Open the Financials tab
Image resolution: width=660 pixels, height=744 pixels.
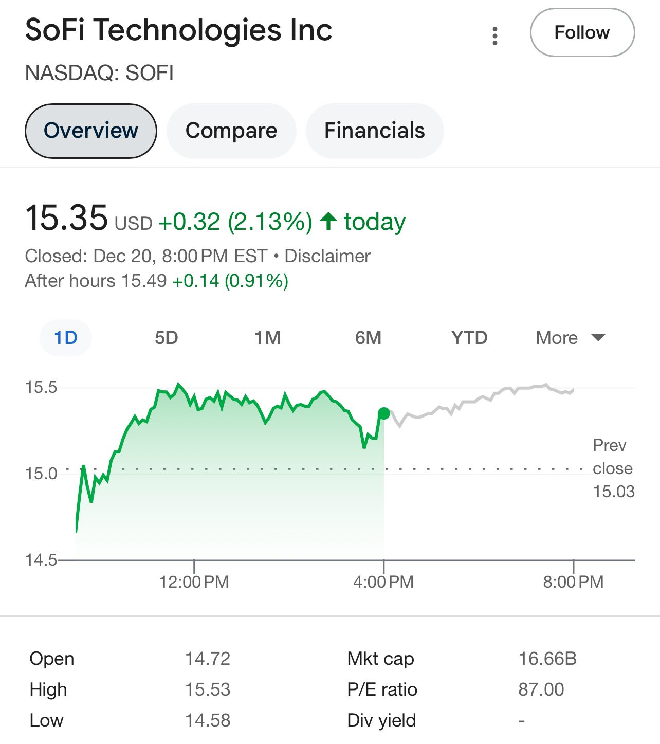pos(374,131)
